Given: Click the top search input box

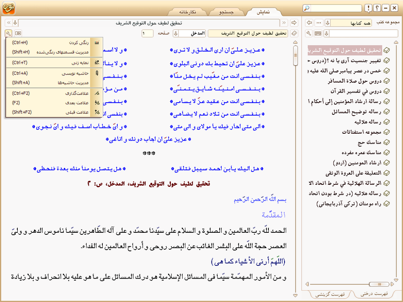Looking at the screenshot, I should pos(336,8).
